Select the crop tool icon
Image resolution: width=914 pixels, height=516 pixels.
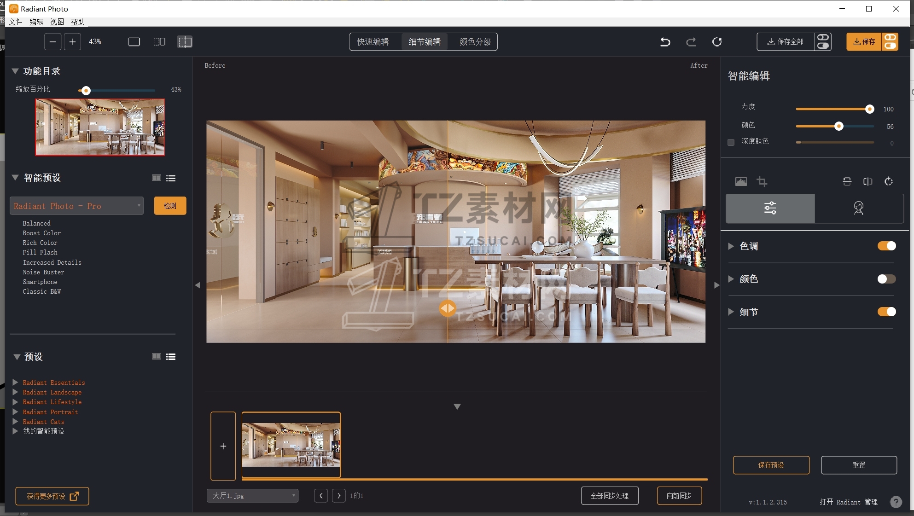[762, 181]
